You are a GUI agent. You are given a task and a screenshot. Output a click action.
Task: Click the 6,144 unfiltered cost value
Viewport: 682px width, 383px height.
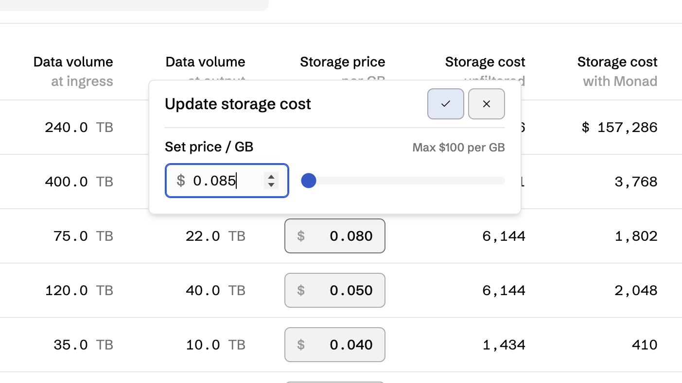[504, 236]
